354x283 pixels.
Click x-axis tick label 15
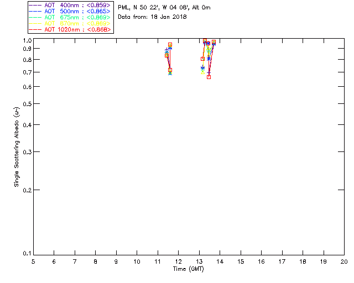click(x=241, y=261)
